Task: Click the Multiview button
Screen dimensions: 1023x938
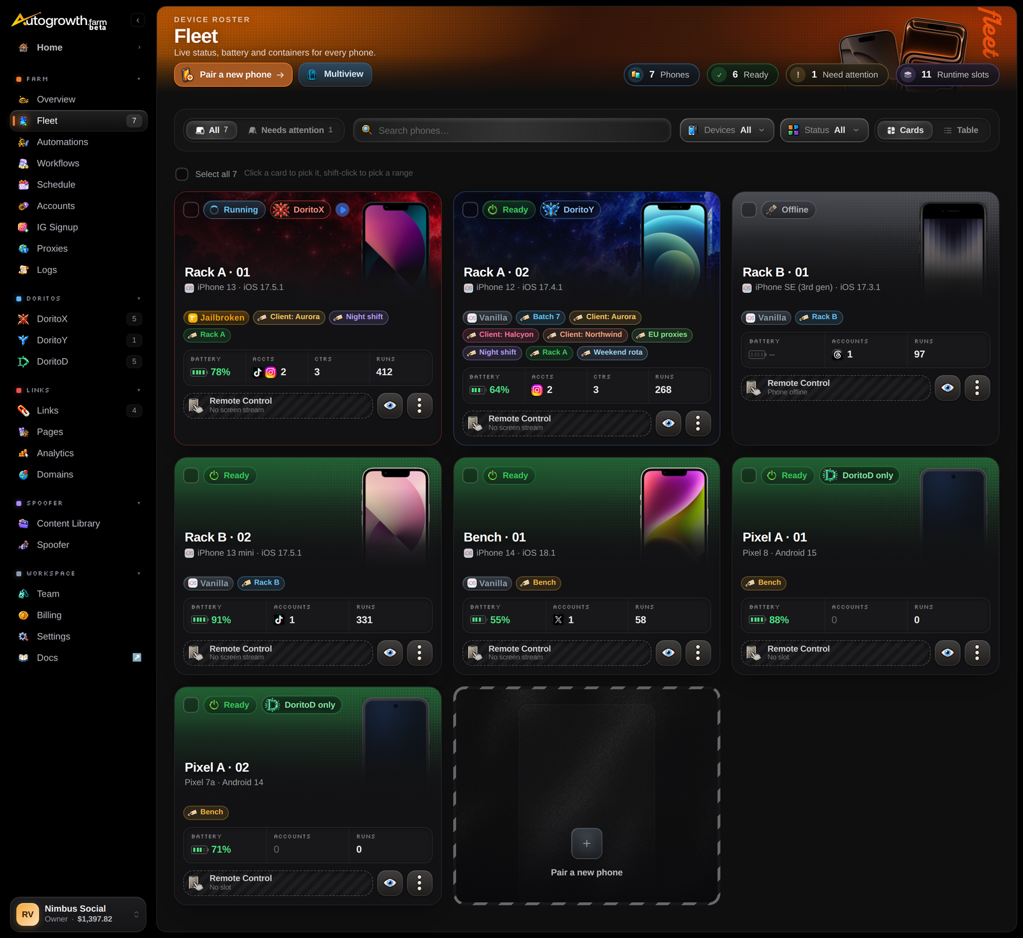Action: coord(335,74)
